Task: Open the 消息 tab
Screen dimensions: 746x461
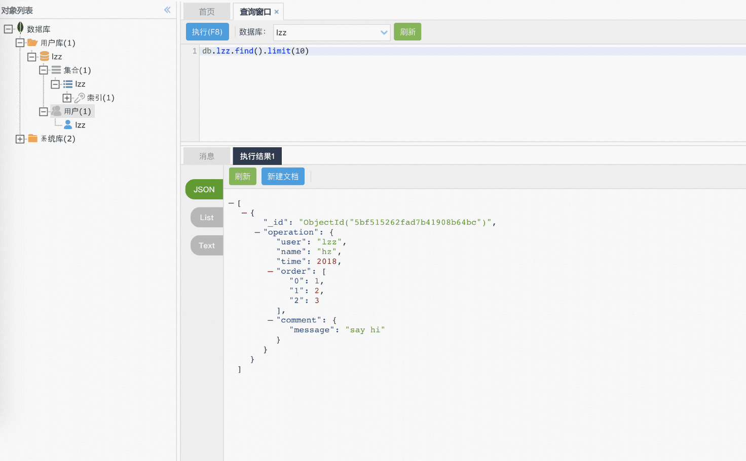Action: pyautogui.click(x=207, y=156)
